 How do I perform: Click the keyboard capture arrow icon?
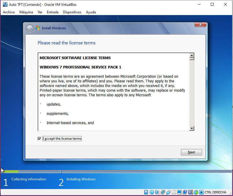(201, 192)
